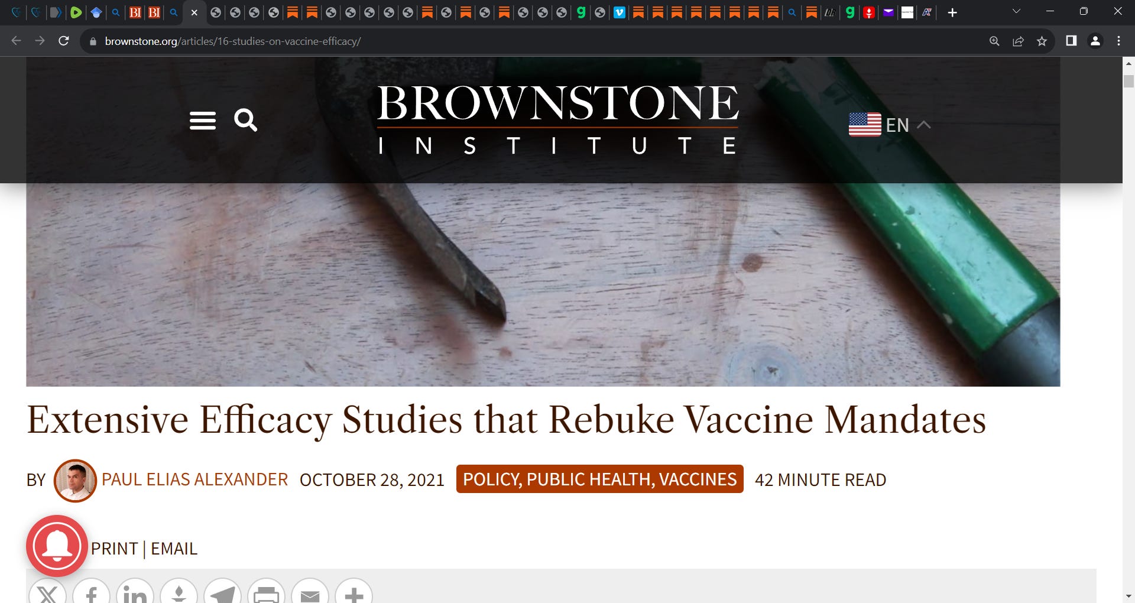
Task: Open the browser profile menu
Action: (x=1095, y=41)
